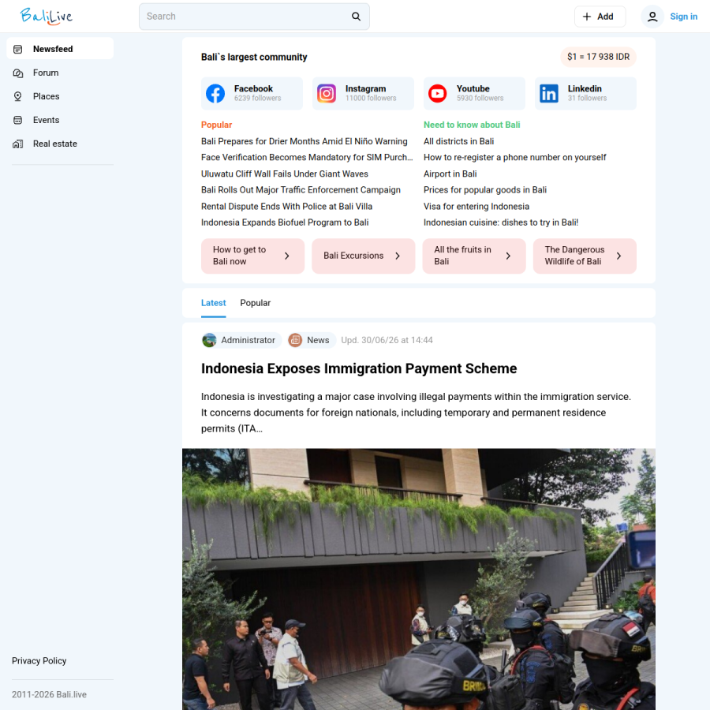The width and height of the screenshot is (710, 710).
Task: Click 11000 followers under Instagram
Action: [371, 99]
